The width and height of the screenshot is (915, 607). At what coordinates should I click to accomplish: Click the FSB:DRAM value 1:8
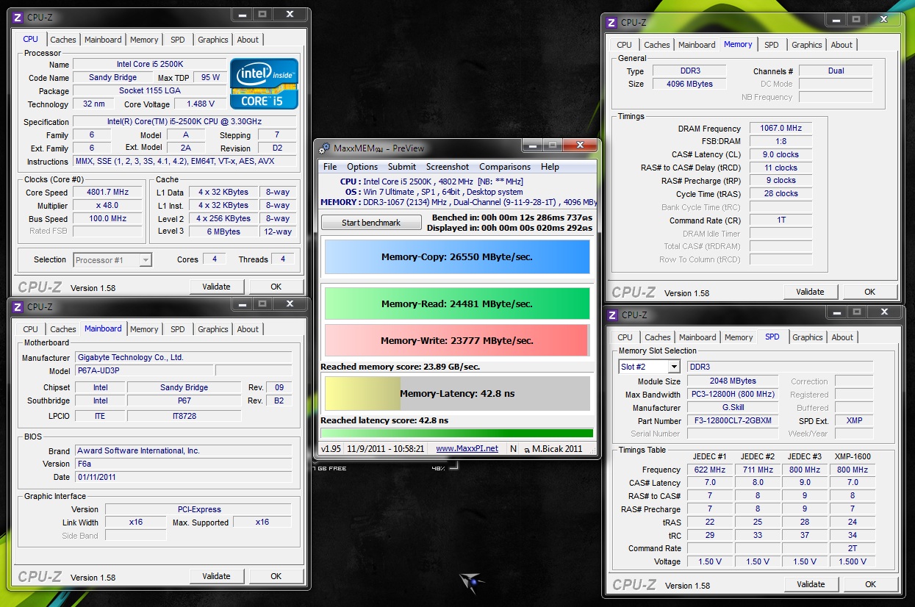coord(781,141)
